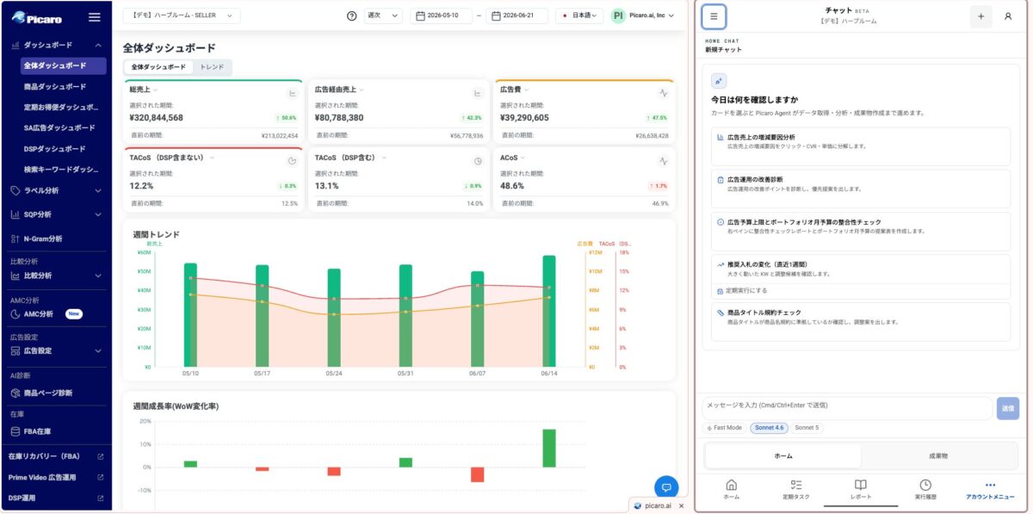Expand ラベル分析 in the sidebar
The width and height of the screenshot is (1033, 514).
point(56,190)
